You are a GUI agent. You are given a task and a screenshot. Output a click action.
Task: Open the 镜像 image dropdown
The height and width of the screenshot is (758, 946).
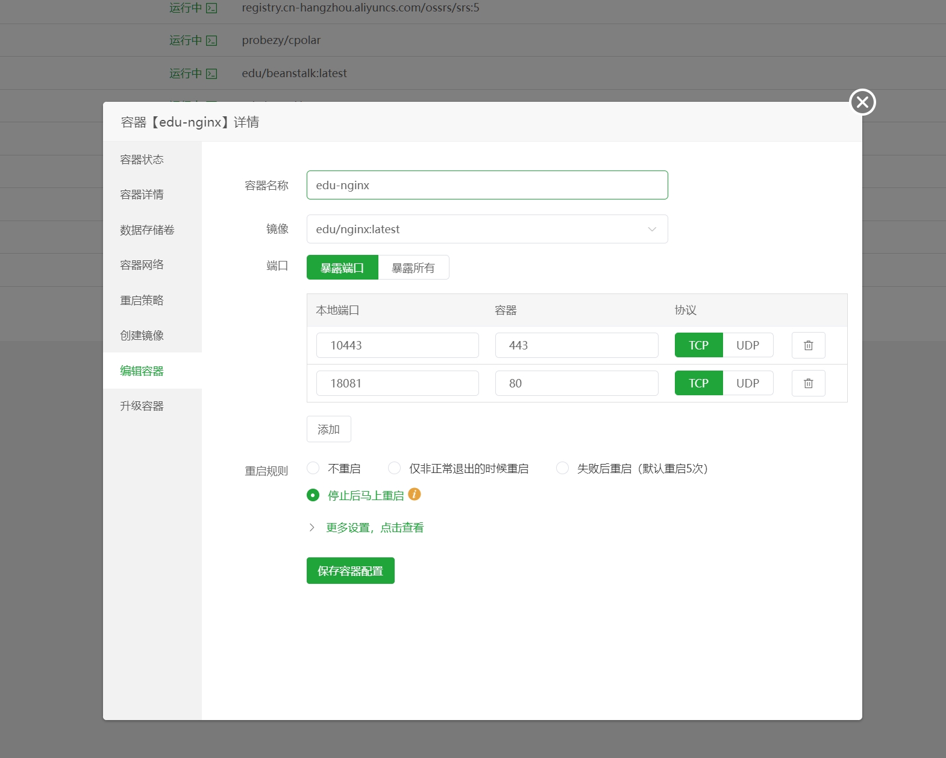pos(487,229)
